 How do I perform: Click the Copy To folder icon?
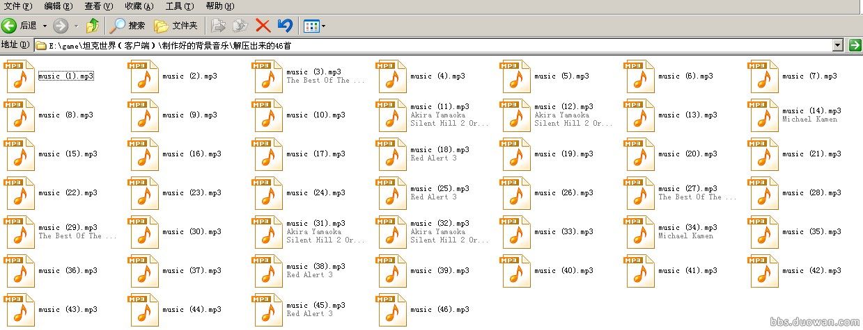(x=240, y=26)
